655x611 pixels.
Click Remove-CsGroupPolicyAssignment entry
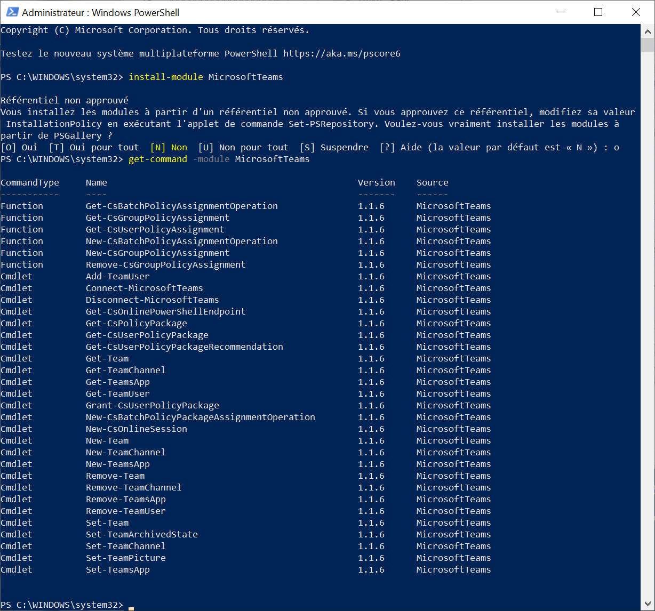pyautogui.click(x=166, y=264)
